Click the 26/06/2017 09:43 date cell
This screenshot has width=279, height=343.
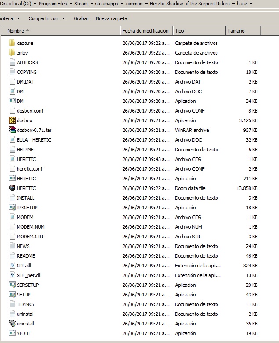[x=146, y=159]
